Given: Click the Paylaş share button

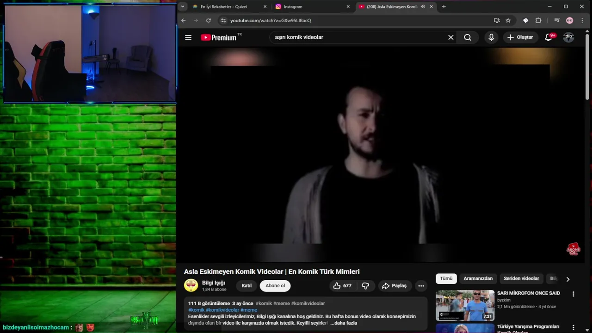Looking at the screenshot, I should coord(395,286).
